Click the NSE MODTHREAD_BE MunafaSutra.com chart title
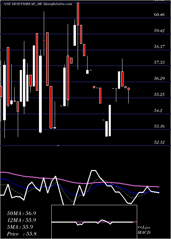 point(38,4)
